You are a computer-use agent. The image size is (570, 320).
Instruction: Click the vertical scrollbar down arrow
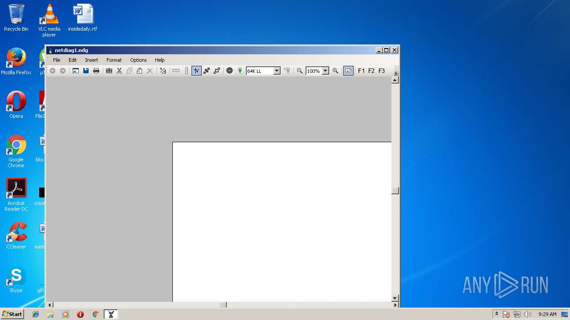tap(395, 298)
